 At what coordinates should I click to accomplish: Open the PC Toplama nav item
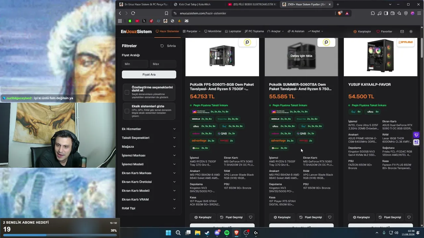click(x=254, y=31)
